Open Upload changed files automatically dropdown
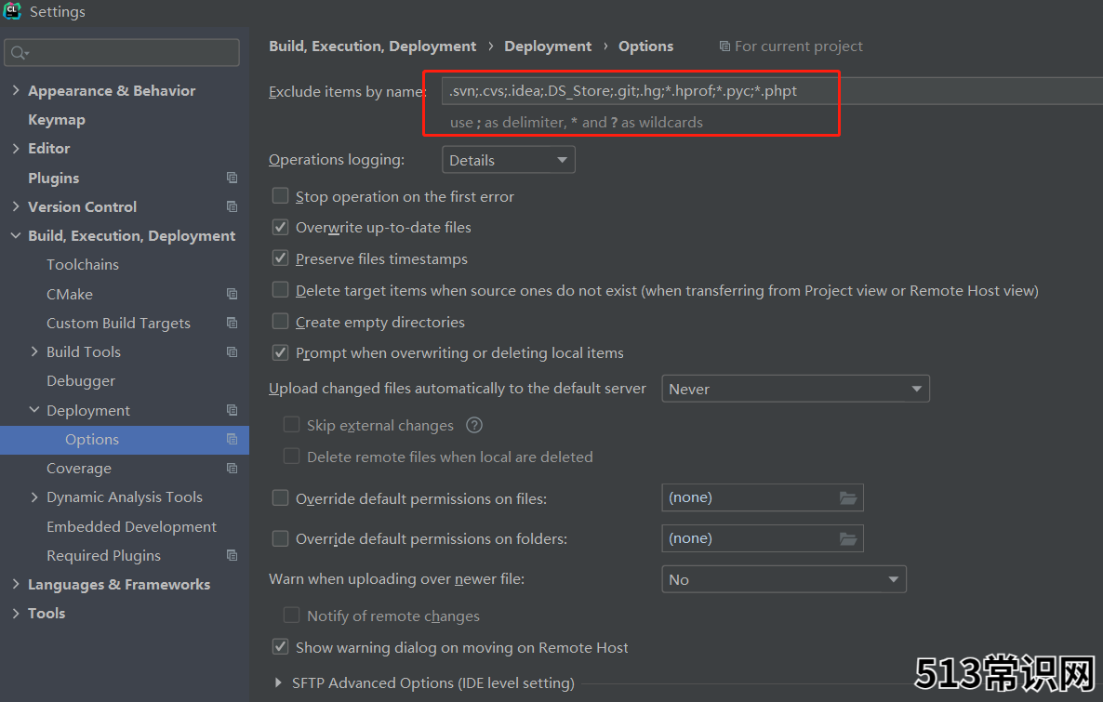1103x702 pixels. [x=795, y=389]
